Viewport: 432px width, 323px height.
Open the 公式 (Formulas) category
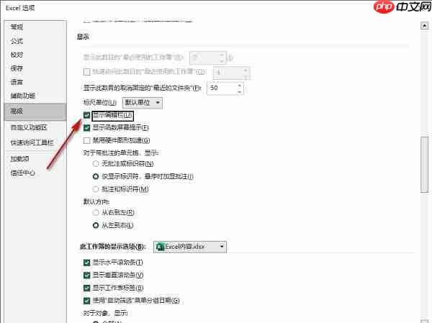tap(17, 41)
